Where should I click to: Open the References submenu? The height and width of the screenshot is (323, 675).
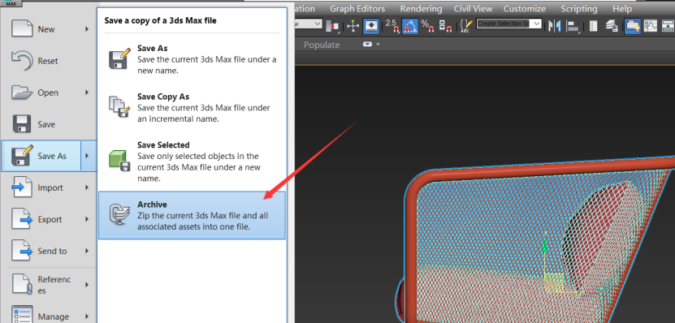[49, 285]
